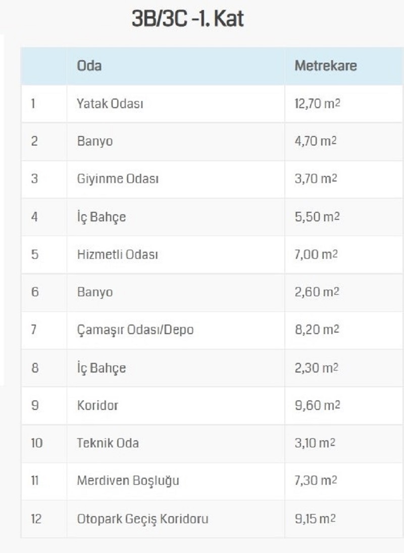Viewport: 404px width, 553px height.
Task: Click the 'Koridor' room entry
Action: 97,405
